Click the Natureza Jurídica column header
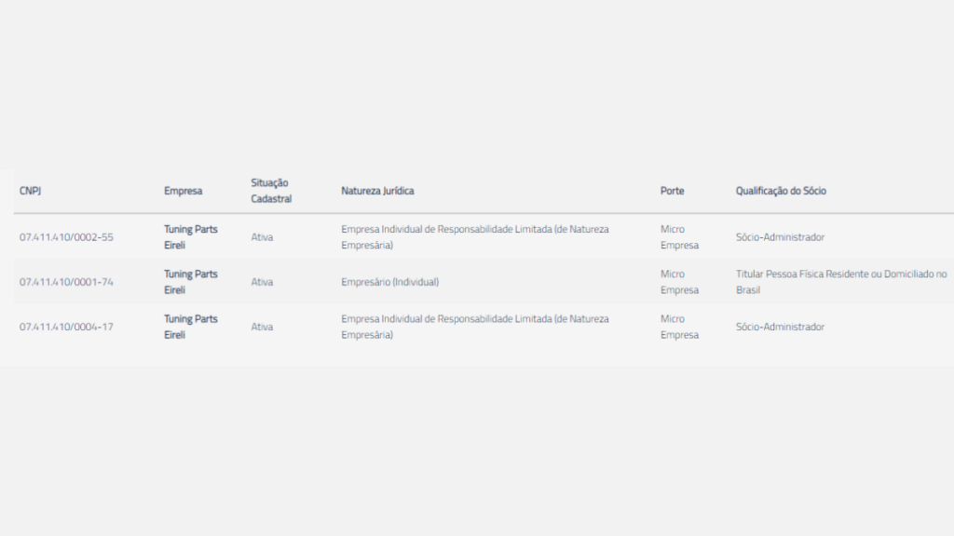The width and height of the screenshot is (954, 536). [377, 191]
